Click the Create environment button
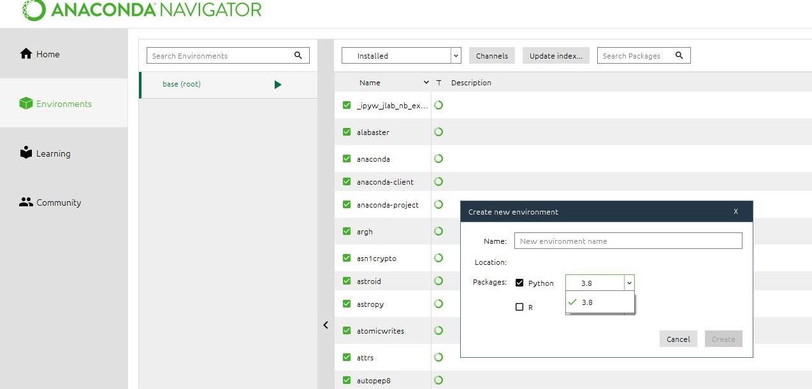The image size is (812, 389). (x=723, y=339)
